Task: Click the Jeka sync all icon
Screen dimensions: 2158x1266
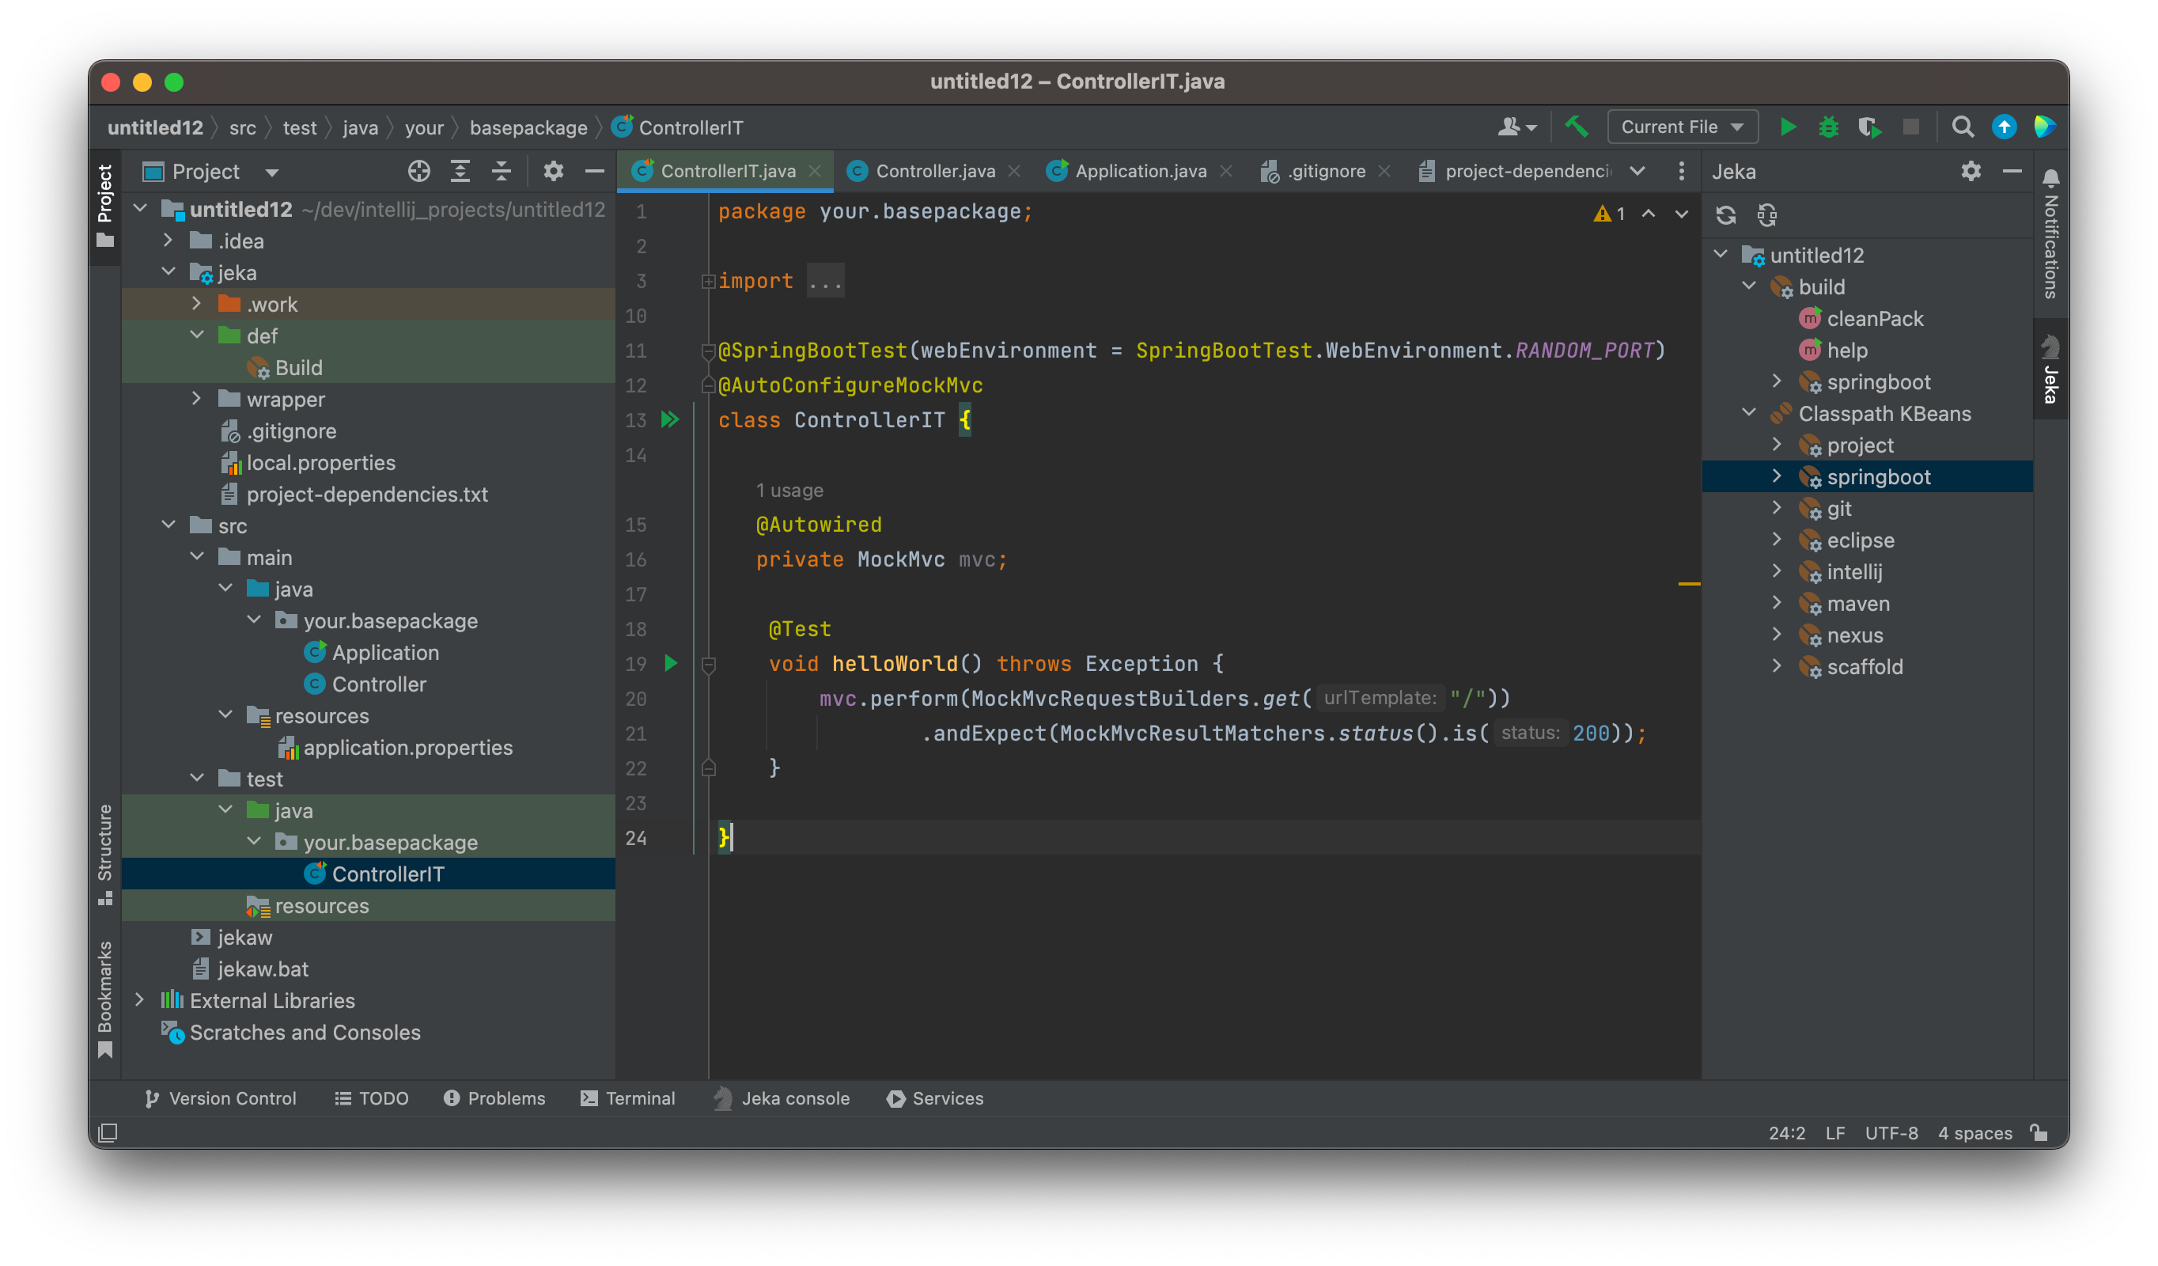Action: [x=1766, y=214]
